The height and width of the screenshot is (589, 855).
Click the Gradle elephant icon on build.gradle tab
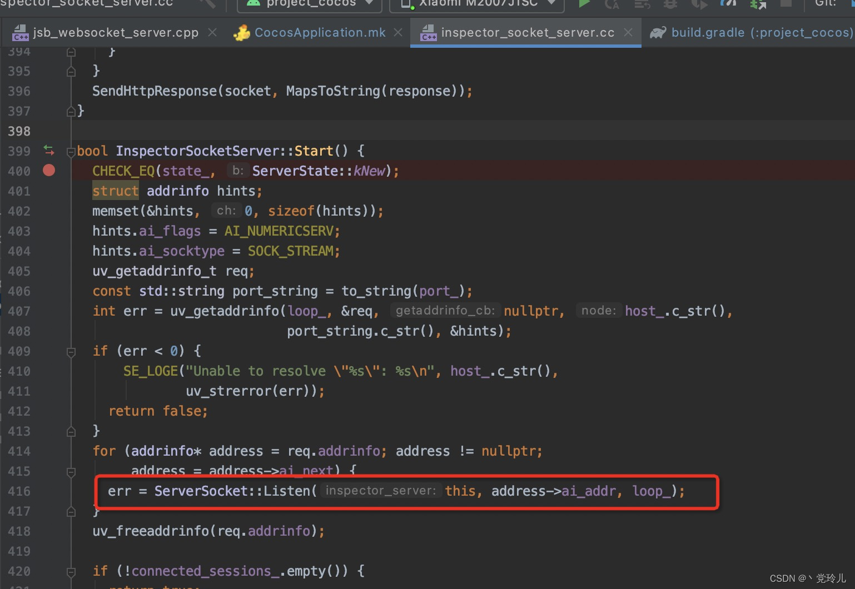(x=658, y=33)
